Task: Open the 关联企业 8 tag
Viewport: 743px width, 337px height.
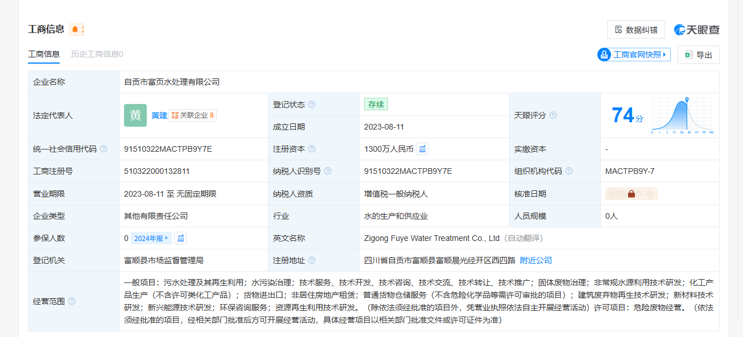Action: tap(193, 115)
